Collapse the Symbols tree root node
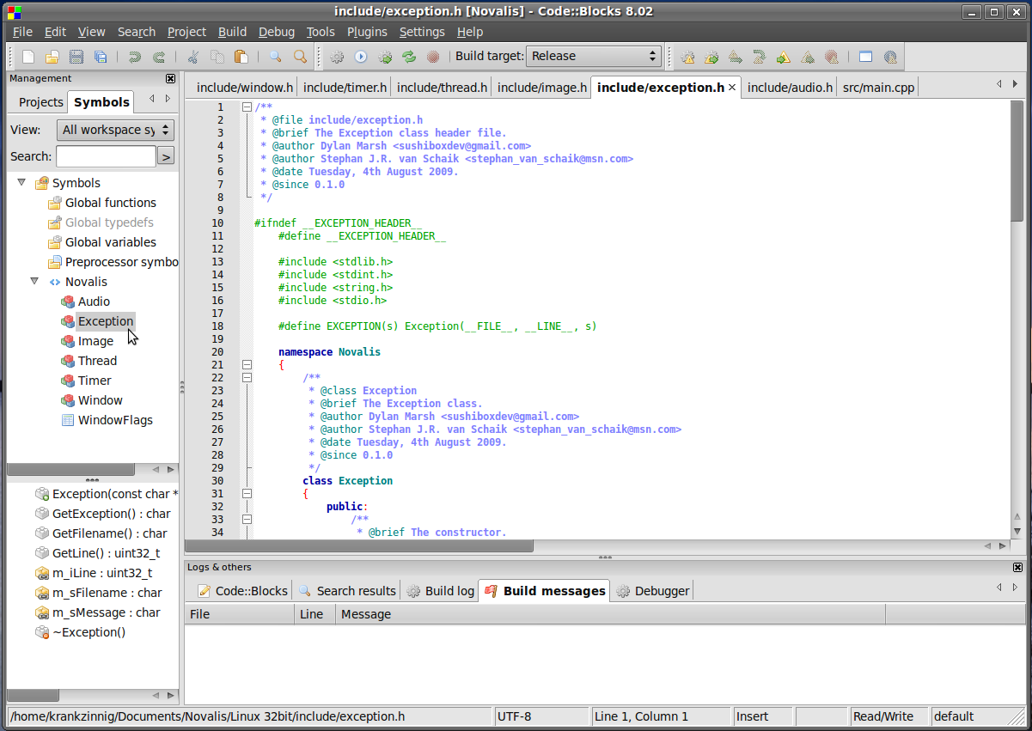Image resolution: width=1032 pixels, height=731 pixels. (21, 182)
